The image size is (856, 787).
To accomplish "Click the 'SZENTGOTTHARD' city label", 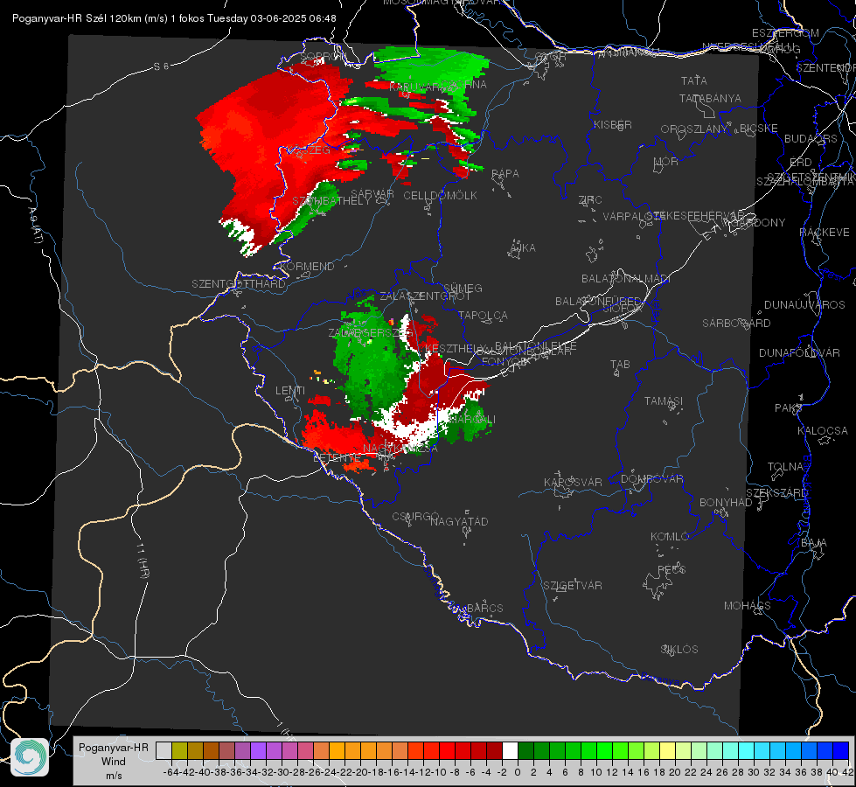I will click(x=239, y=284).
